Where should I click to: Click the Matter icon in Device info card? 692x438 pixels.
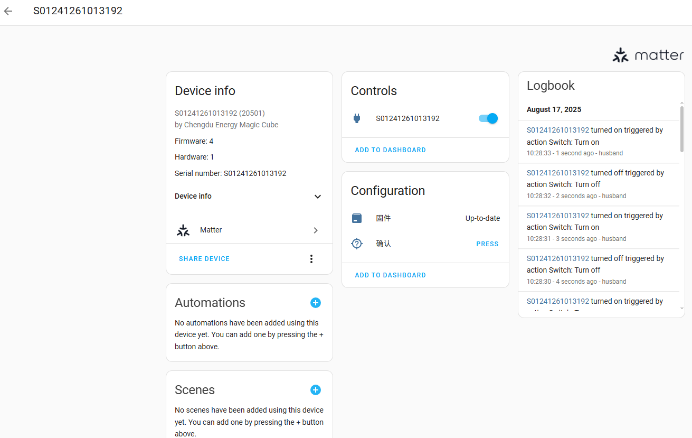point(183,230)
